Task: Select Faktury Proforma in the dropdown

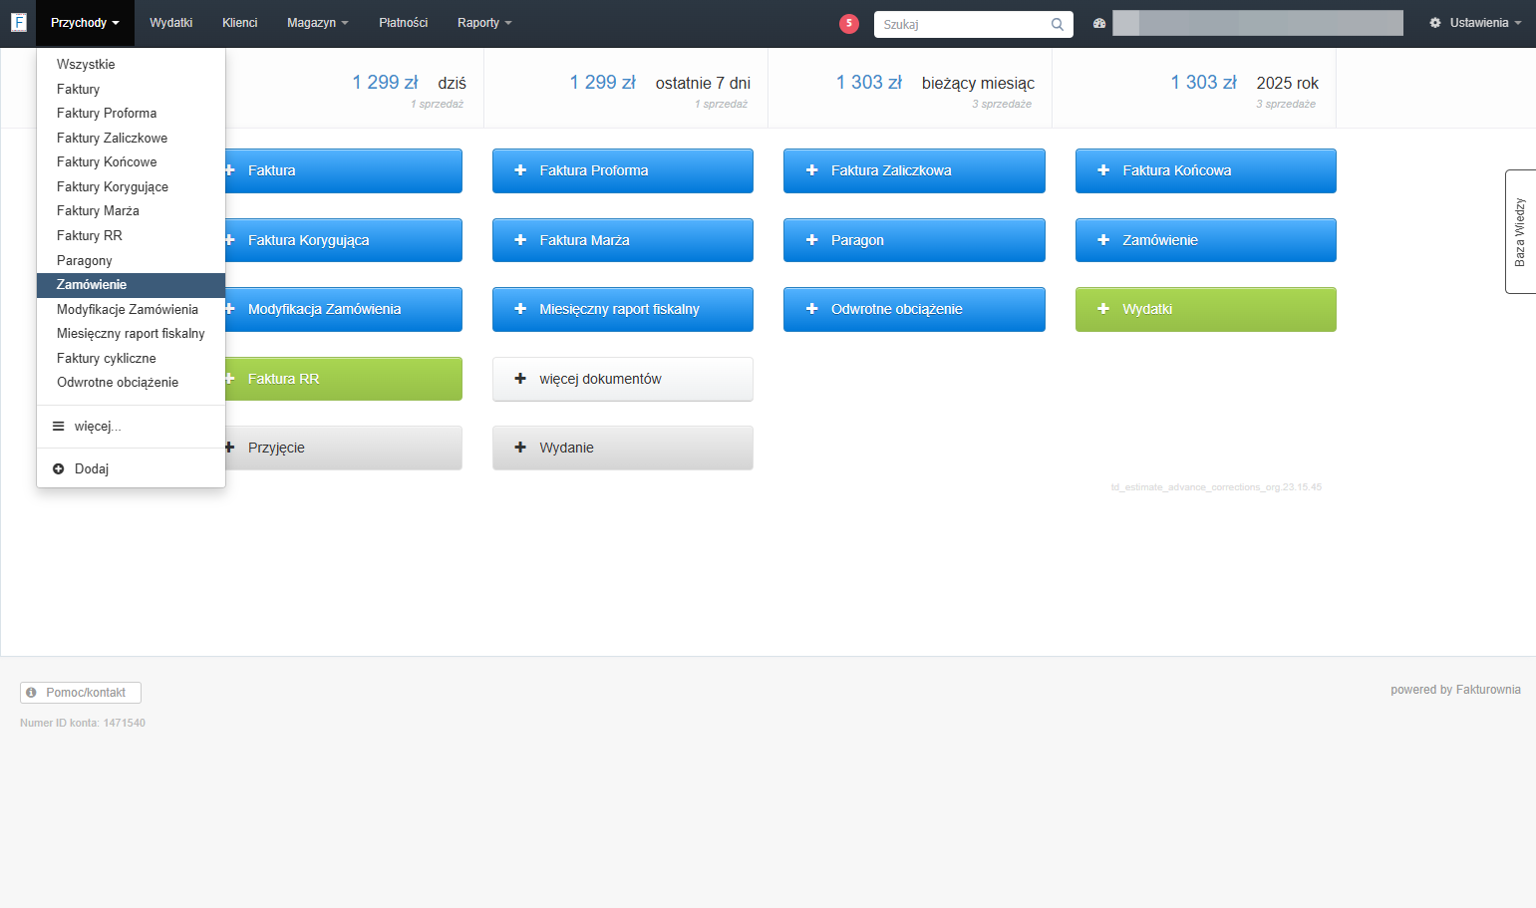Action: pos(131,113)
